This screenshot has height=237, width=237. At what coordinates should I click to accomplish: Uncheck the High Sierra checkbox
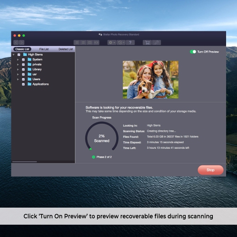pos(19,55)
